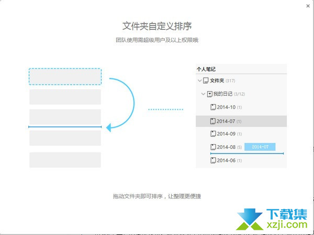The image size is (314, 235).
Task: Click the 2014-06 notebook icon
Action: (x=213, y=160)
